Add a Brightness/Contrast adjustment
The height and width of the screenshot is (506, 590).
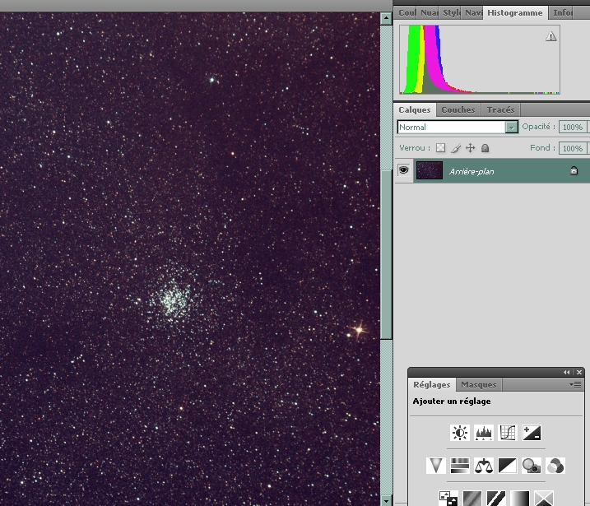460,433
